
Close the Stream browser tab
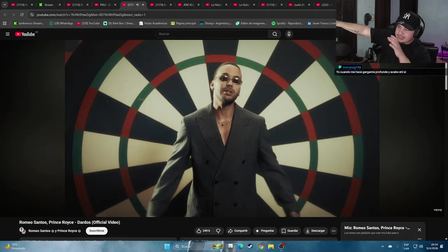pos(59,5)
